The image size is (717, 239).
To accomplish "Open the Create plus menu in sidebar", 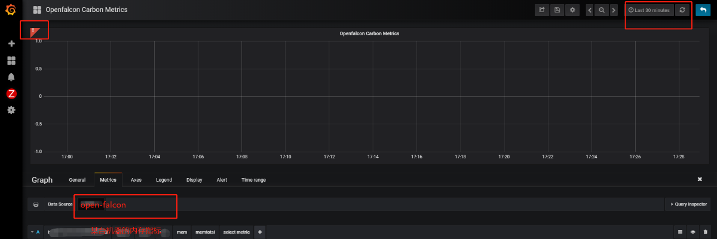I will click(11, 44).
